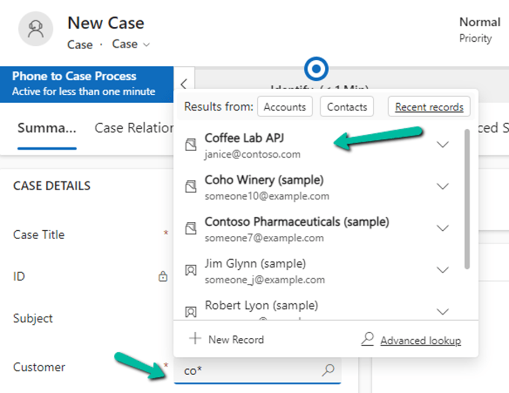Viewport: 509px width, 393px height.
Task: Click the plus icon for New Record
Action: coord(195,339)
